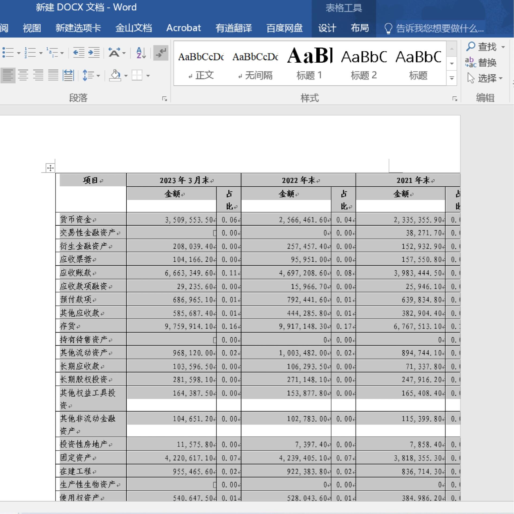Screen dimensions: 514x514
Task: Open styles pane dialog launcher
Action: [455, 99]
